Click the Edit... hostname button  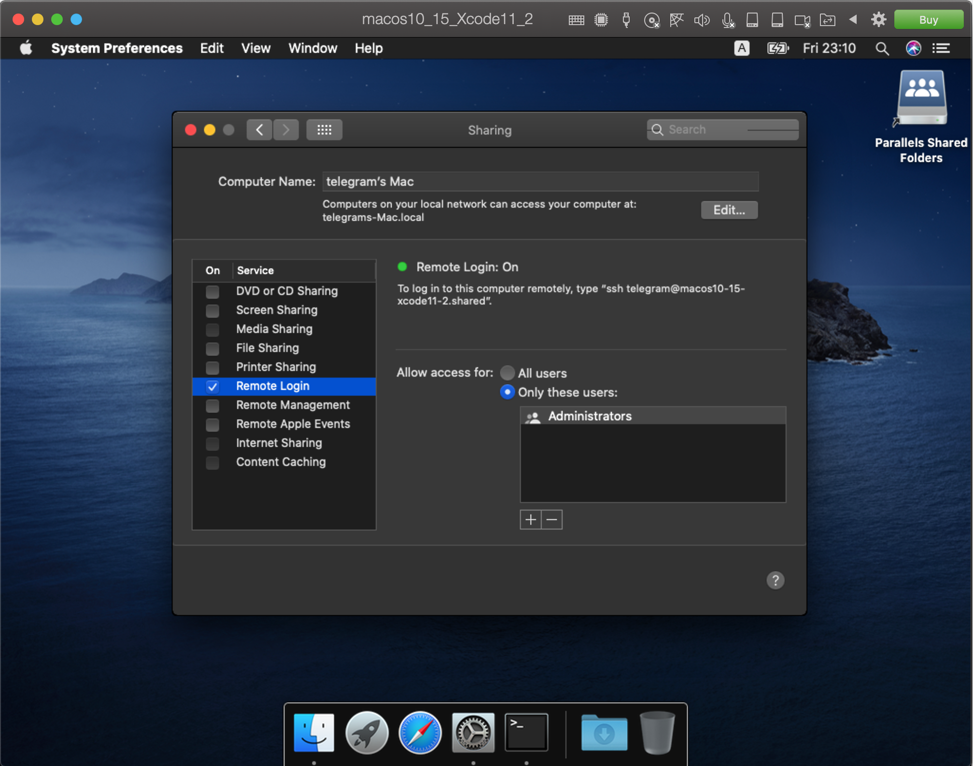729,210
